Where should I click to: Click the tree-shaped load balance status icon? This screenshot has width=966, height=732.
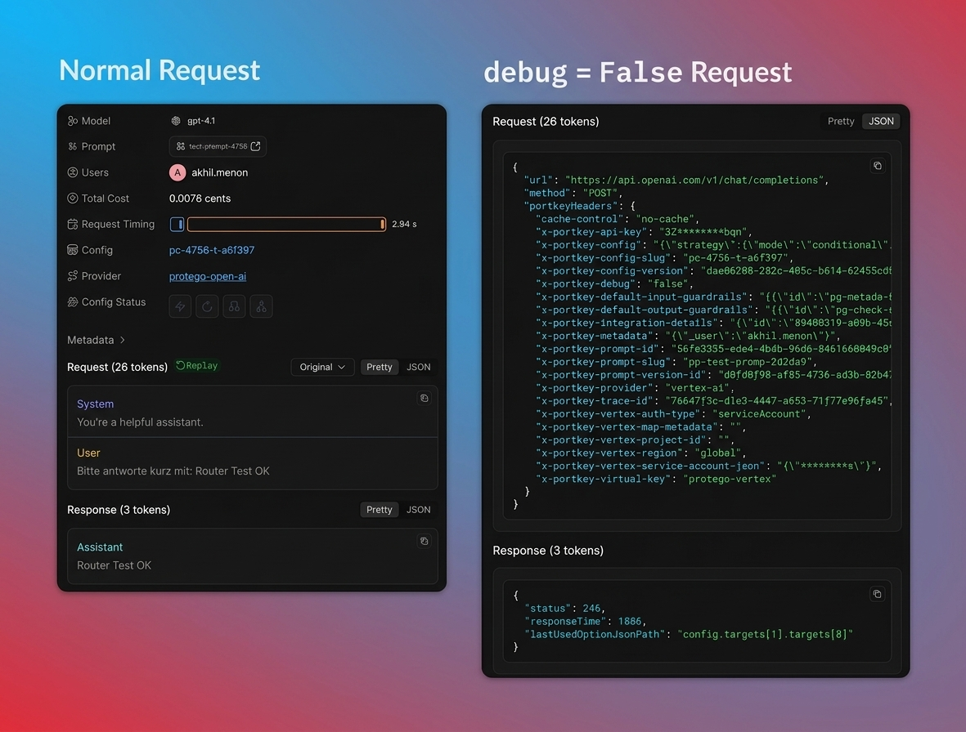(261, 306)
